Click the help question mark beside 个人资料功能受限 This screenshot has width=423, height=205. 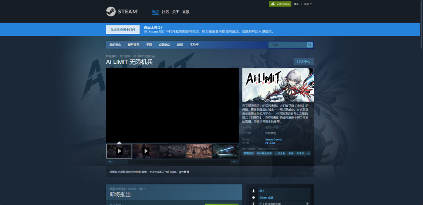pos(307,204)
